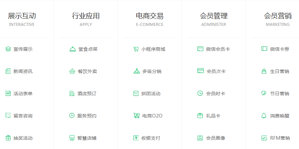This screenshot has height=149, width=299.
Task: Click the clock icon beside 会员时卡
Action: (x=200, y=94)
